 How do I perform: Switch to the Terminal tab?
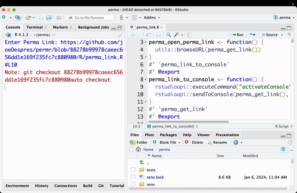(x=35, y=27)
